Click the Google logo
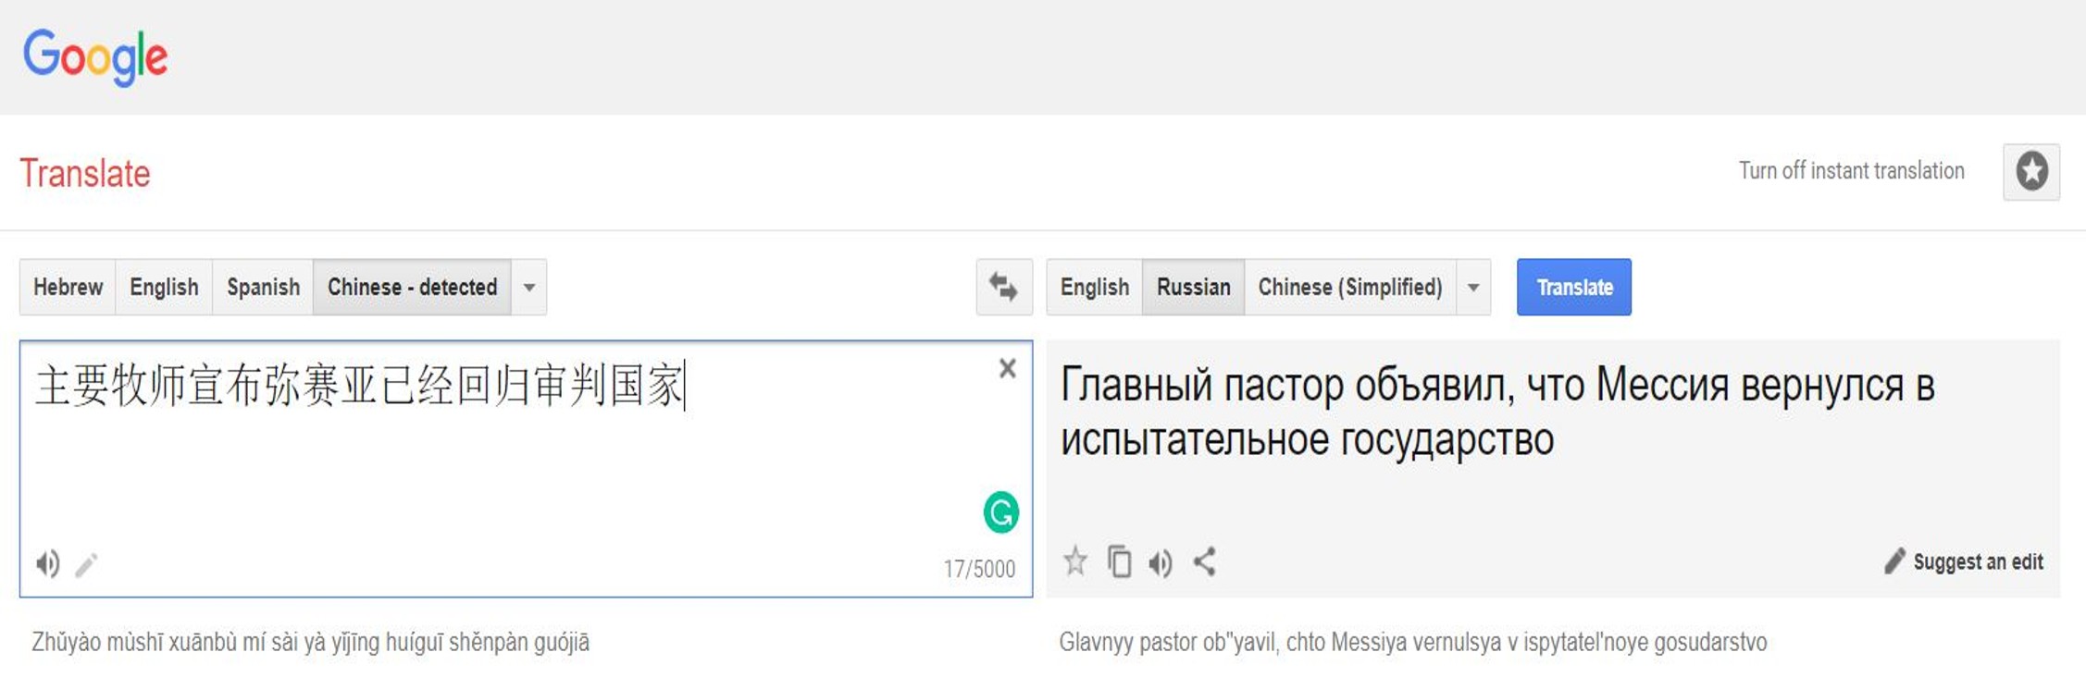This screenshot has width=2086, height=689. [x=95, y=57]
